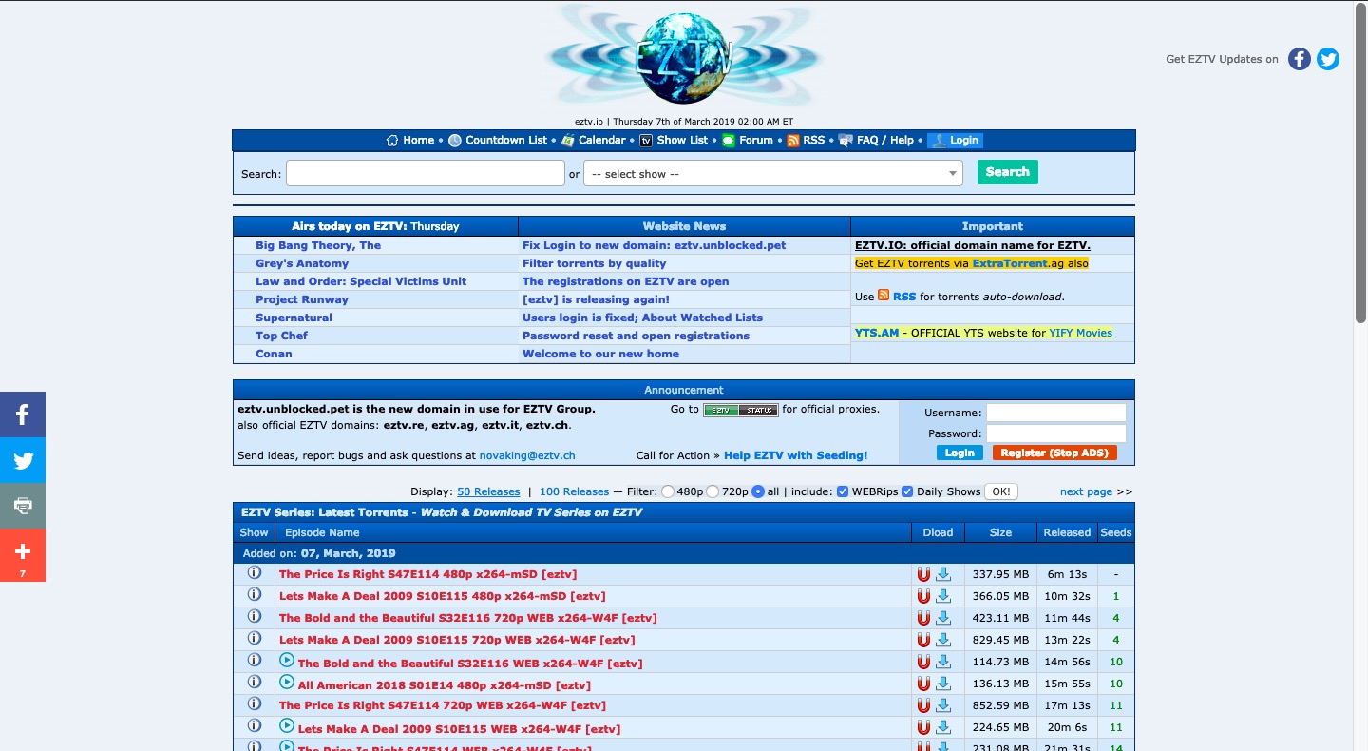
Task: Play The Bold and the Beautiful S32E116 WEB stream
Action: tap(287, 660)
